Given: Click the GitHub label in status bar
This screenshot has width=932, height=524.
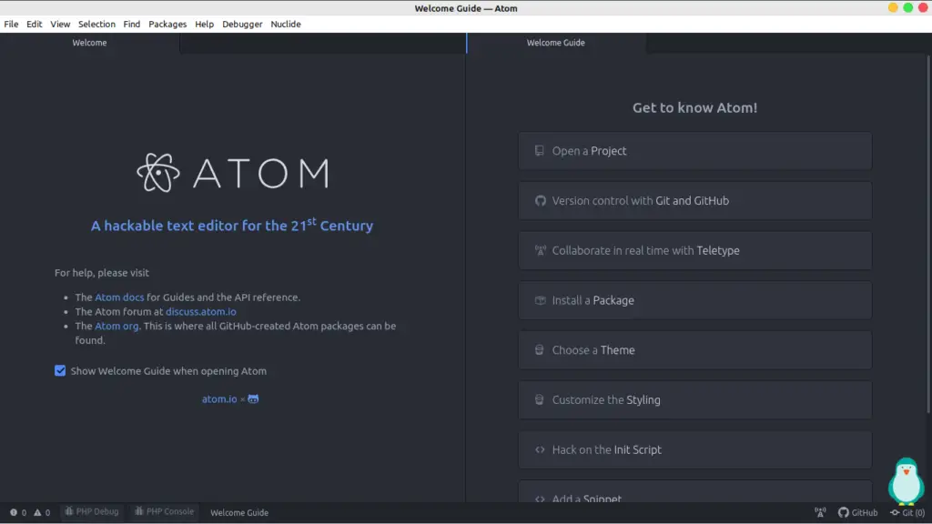Looking at the screenshot, I should pyautogui.click(x=865, y=513).
